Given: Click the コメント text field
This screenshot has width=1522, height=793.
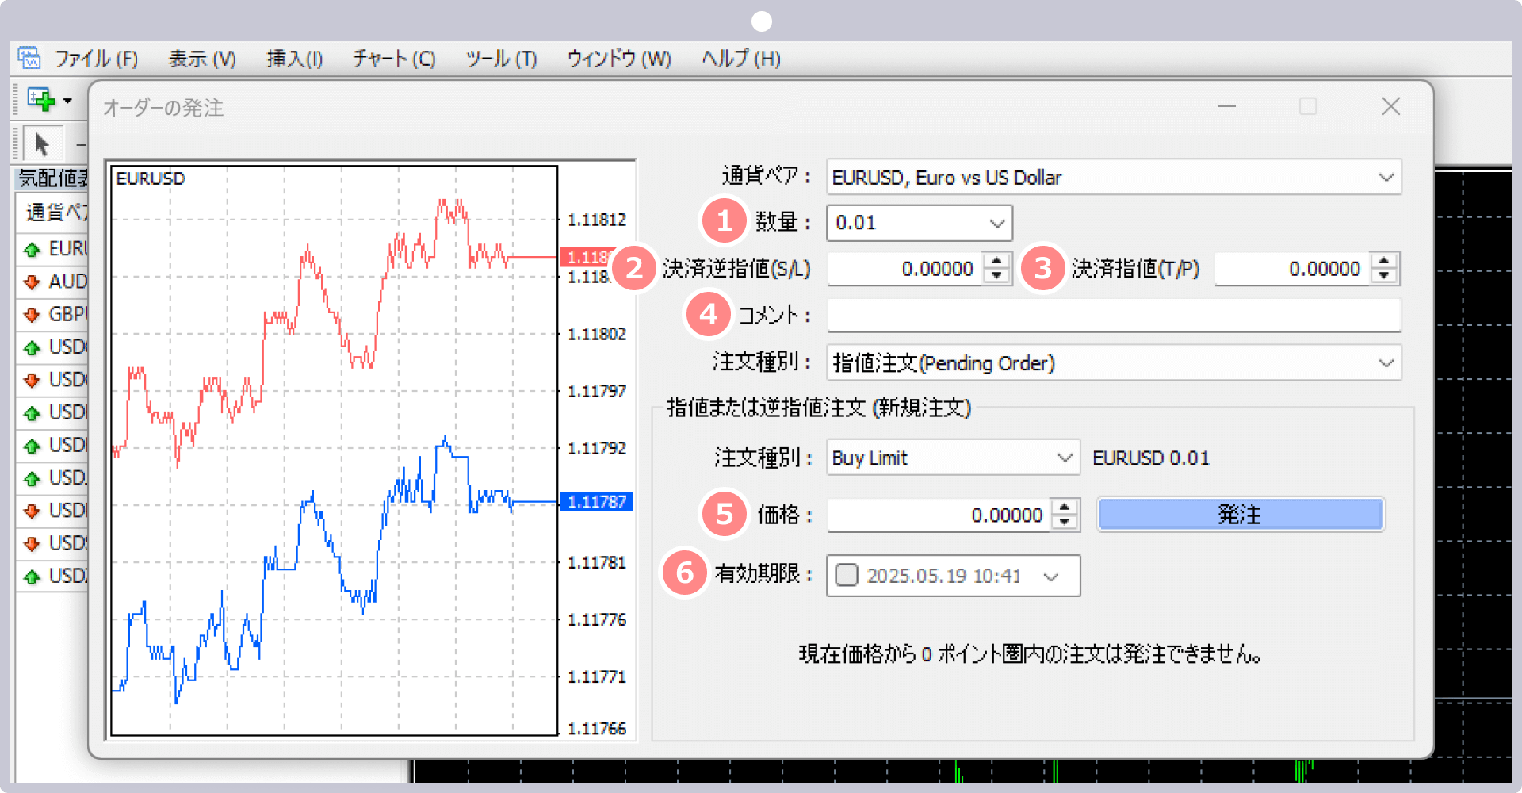Looking at the screenshot, I should [x=1114, y=316].
